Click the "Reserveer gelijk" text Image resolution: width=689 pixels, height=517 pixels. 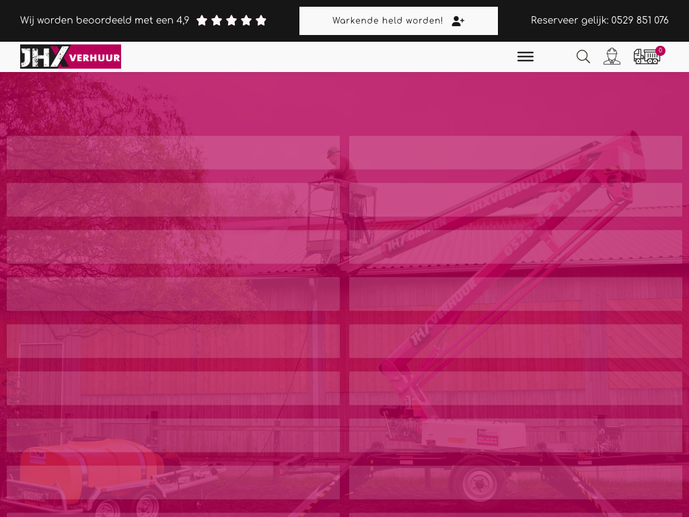tap(569, 21)
